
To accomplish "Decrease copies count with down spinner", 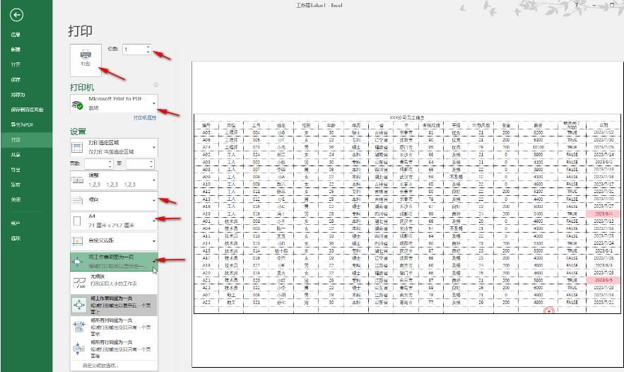I will coord(148,52).
